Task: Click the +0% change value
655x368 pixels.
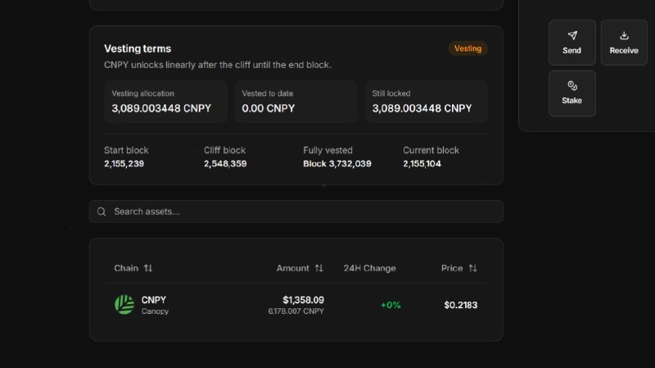Action: pyautogui.click(x=391, y=305)
